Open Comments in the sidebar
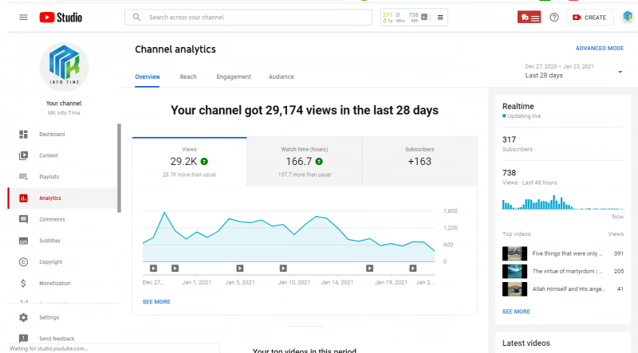The width and height of the screenshot is (638, 353). tap(51, 219)
